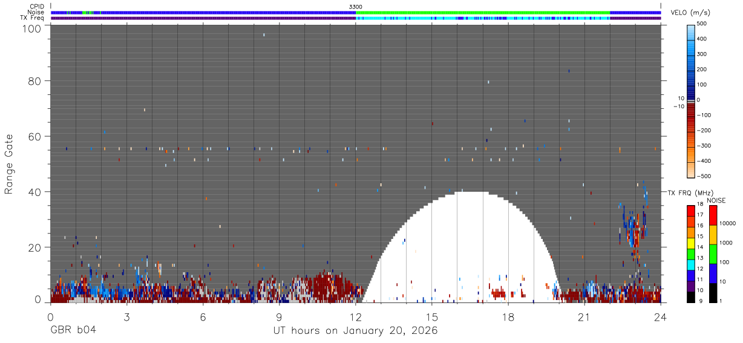Click the Range Gate axis title

click(9, 165)
